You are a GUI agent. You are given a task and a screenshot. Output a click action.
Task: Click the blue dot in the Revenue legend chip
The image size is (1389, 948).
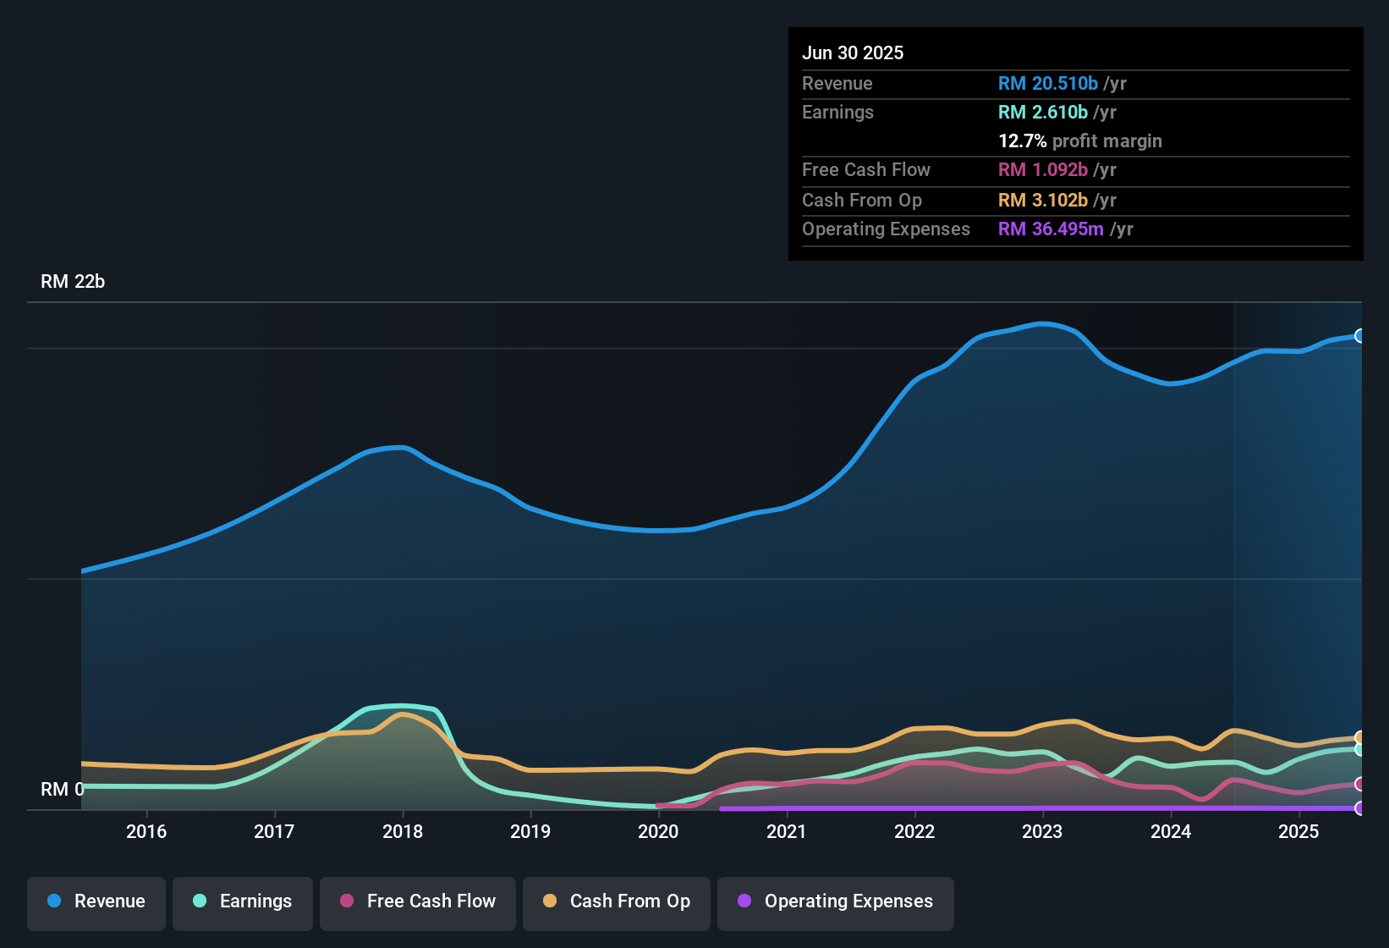53,901
